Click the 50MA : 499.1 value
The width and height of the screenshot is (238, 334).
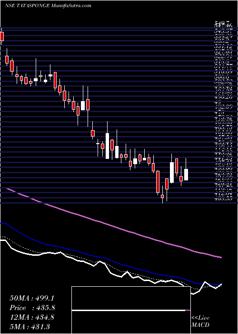click(x=32, y=298)
